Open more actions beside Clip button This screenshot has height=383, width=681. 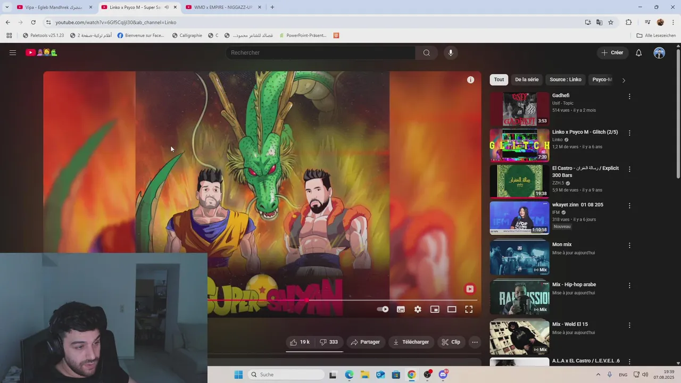[475, 342]
